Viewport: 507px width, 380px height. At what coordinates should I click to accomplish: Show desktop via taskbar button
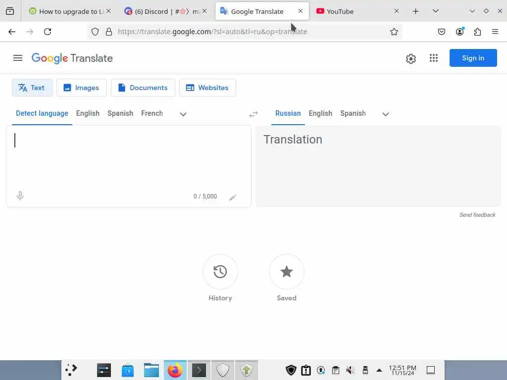(431, 370)
